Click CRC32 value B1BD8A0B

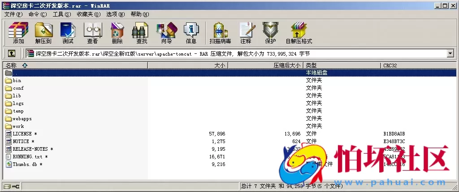click(x=394, y=134)
